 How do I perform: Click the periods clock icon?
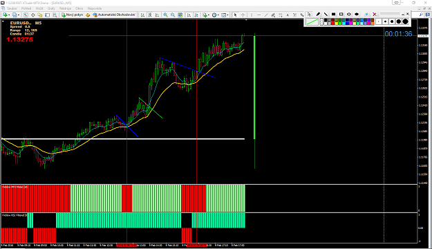[214, 15]
